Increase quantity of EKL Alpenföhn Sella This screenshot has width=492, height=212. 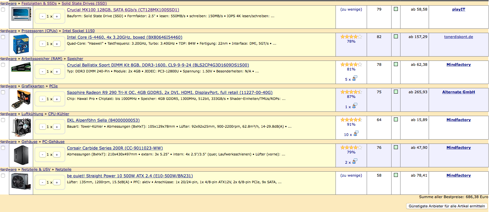(57, 127)
